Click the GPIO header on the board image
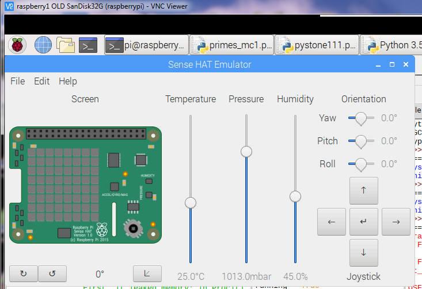 pyautogui.click(x=86, y=133)
